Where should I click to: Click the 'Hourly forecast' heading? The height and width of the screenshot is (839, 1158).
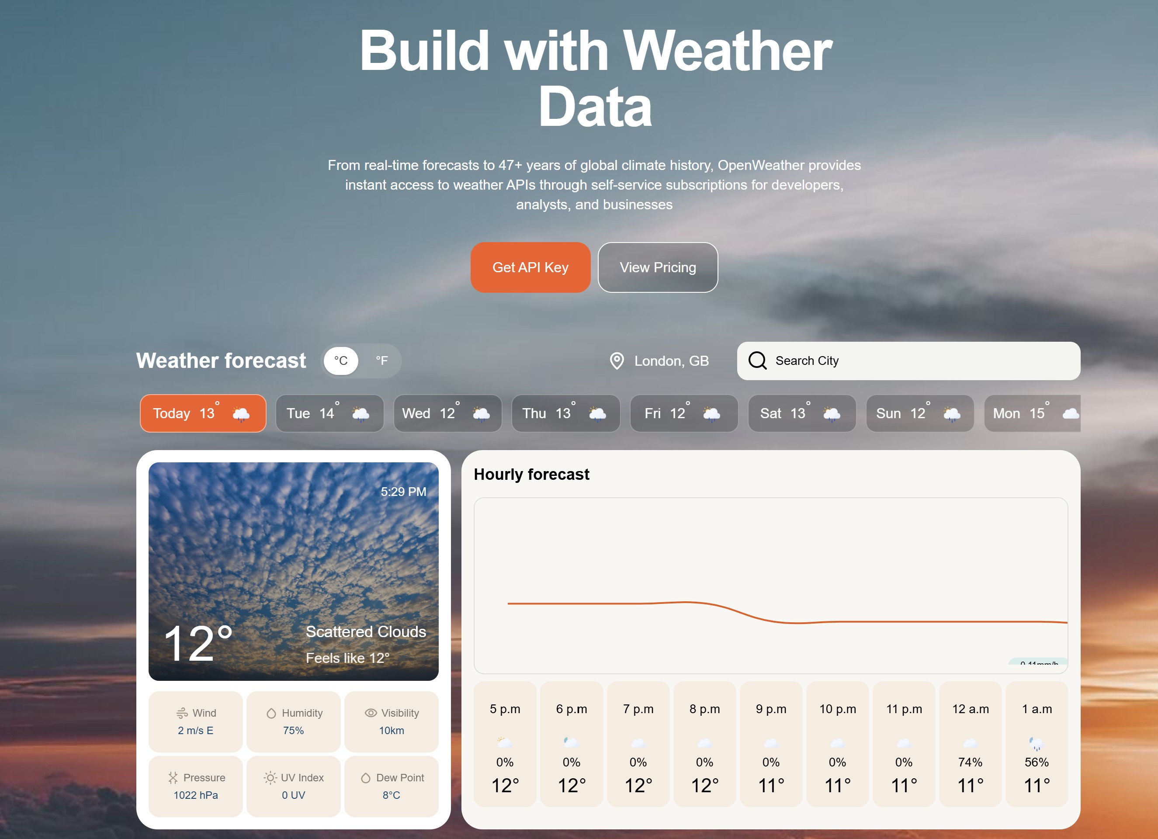[531, 474]
